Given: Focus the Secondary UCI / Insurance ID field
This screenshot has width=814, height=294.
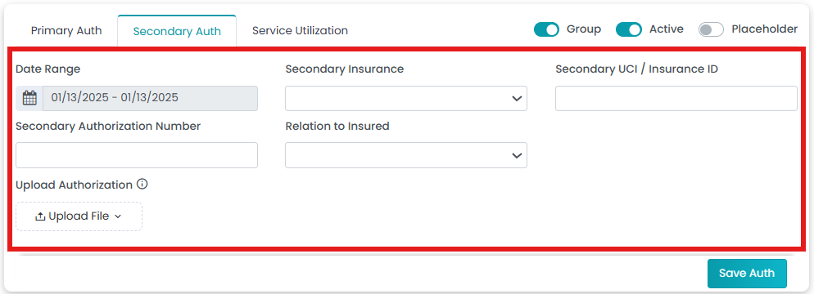Looking at the screenshot, I should (x=676, y=98).
